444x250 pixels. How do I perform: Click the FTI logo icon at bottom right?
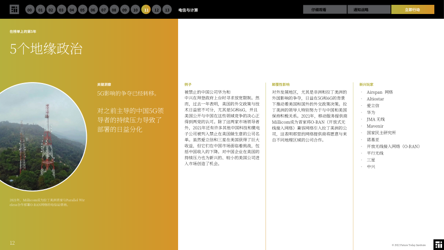tap(439, 245)
